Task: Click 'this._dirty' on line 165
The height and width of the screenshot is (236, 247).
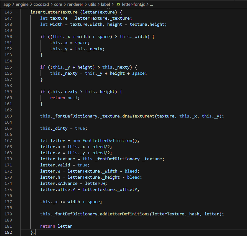Action: (x=54, y=128)
